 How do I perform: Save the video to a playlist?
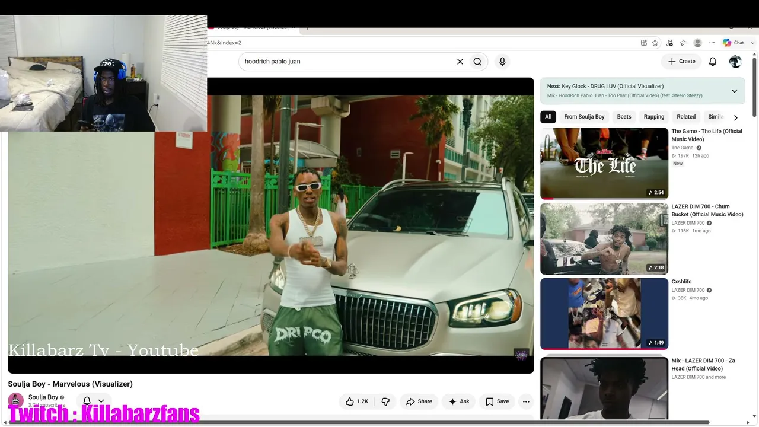click(497, 401)
